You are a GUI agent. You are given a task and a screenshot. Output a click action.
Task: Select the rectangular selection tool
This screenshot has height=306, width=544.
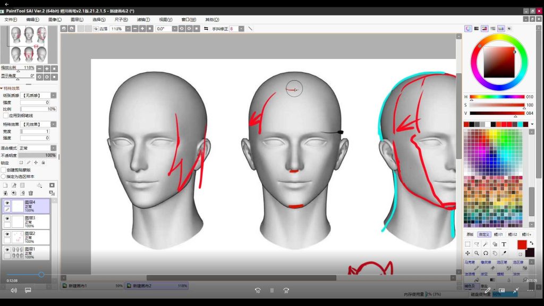tap(467, 244)
